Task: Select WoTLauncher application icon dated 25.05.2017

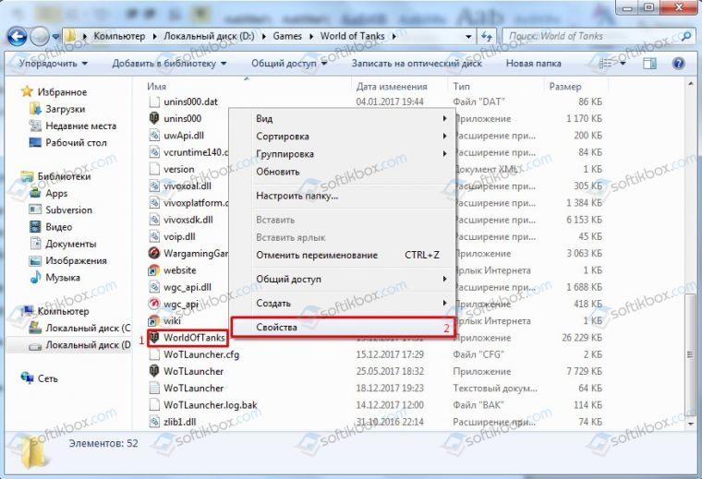Action: pos(154,371)
